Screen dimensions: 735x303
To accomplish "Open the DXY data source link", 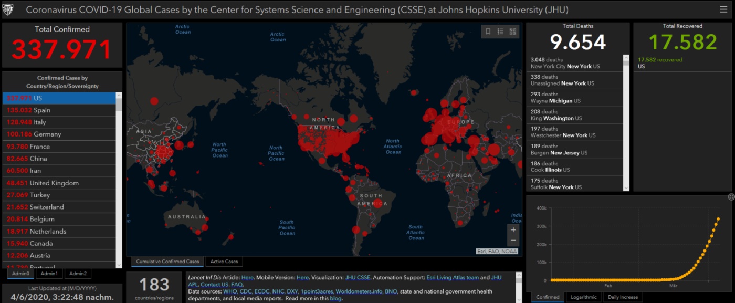I will 292,291.
